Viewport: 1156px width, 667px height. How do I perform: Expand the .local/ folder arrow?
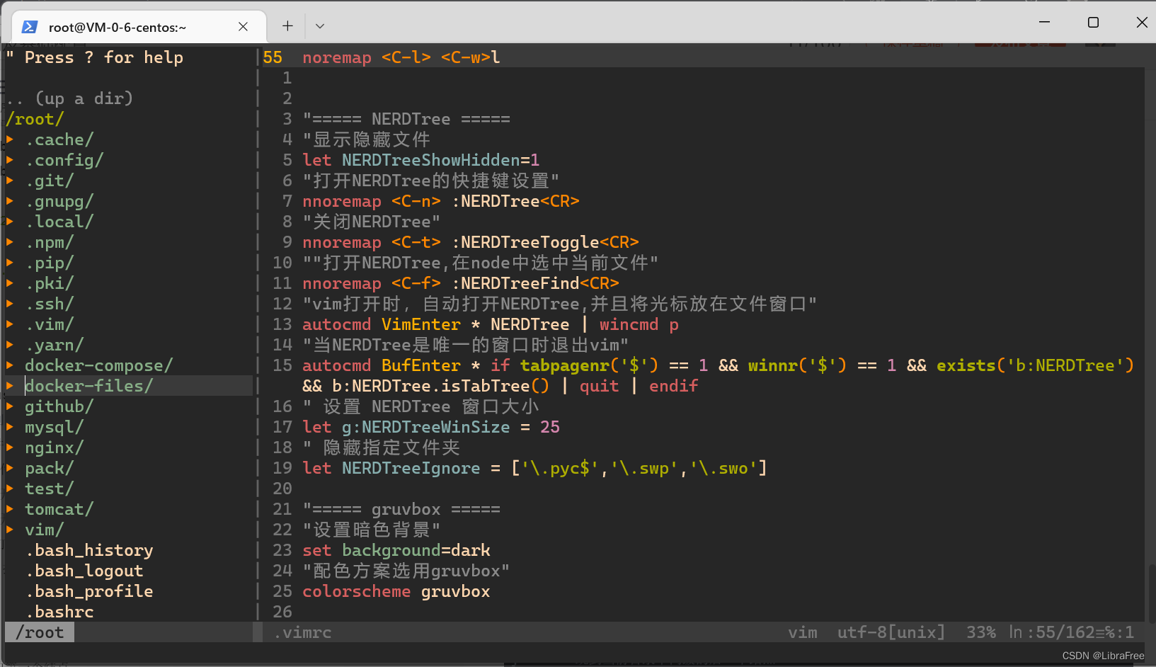coord(10,222)
